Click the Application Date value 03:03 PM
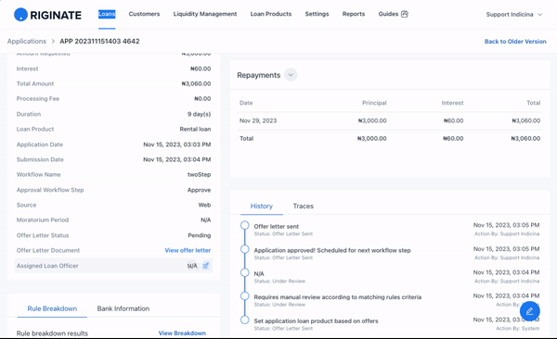The width and height of the screenshot is (557, 339). click(x=177, y=144)
